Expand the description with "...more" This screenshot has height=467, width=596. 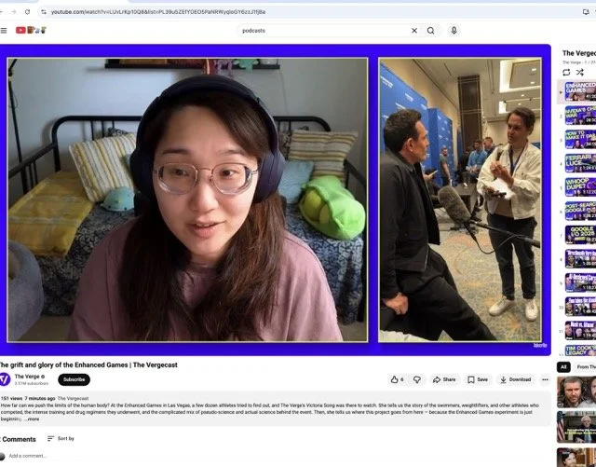tap(32, 419)
